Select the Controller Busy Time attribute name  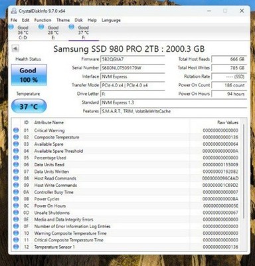[x=54, y=192]
